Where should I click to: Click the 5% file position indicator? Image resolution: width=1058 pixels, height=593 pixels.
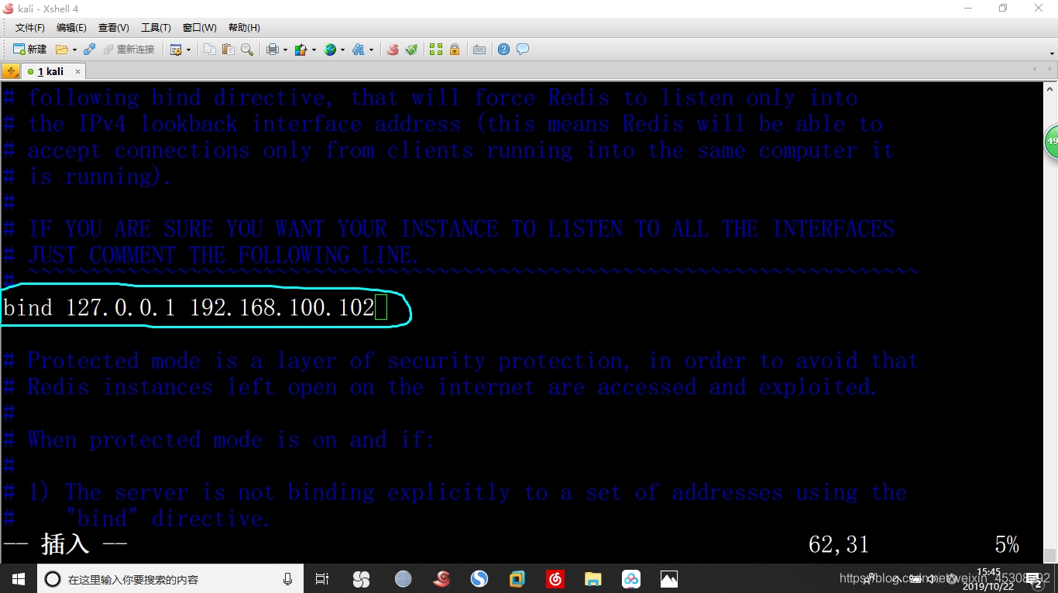(1007, 545)
